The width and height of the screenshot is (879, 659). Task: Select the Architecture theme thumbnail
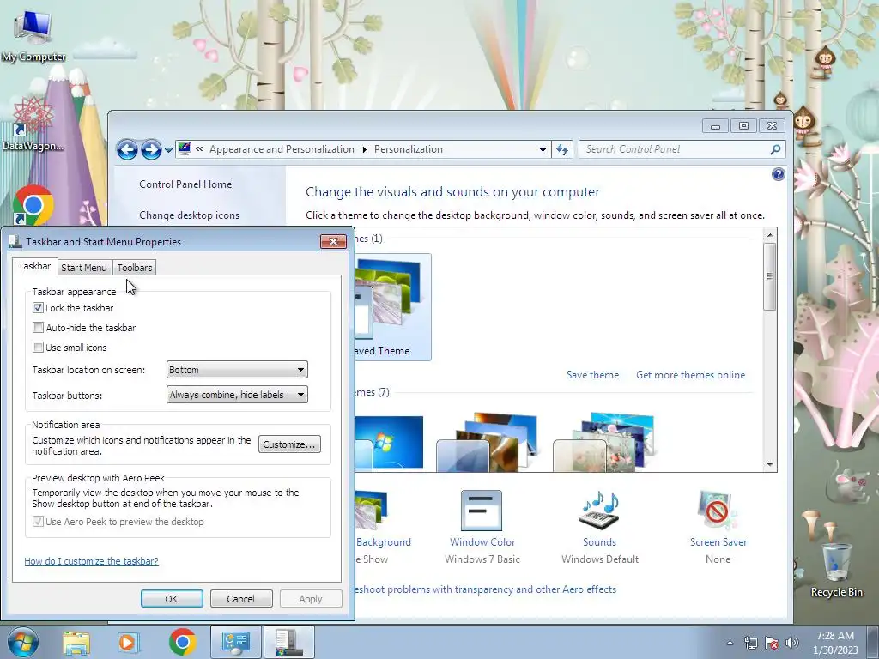[x=487, y=443]
